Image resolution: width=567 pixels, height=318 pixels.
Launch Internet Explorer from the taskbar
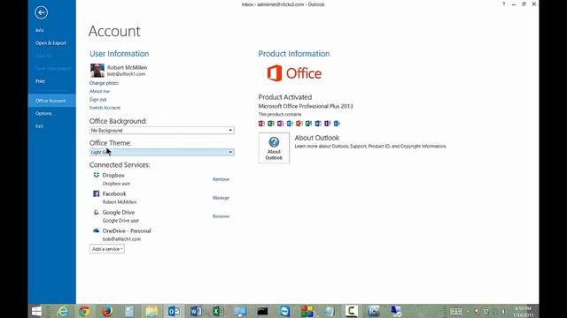tap(62, 311)
